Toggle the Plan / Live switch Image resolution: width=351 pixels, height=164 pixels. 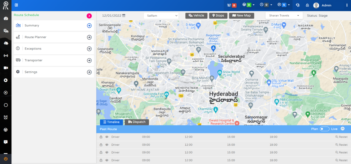[324, 129]
